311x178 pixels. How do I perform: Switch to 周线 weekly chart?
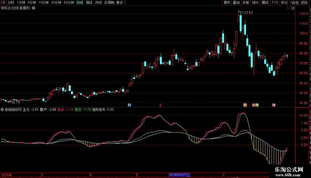(89, 2)
